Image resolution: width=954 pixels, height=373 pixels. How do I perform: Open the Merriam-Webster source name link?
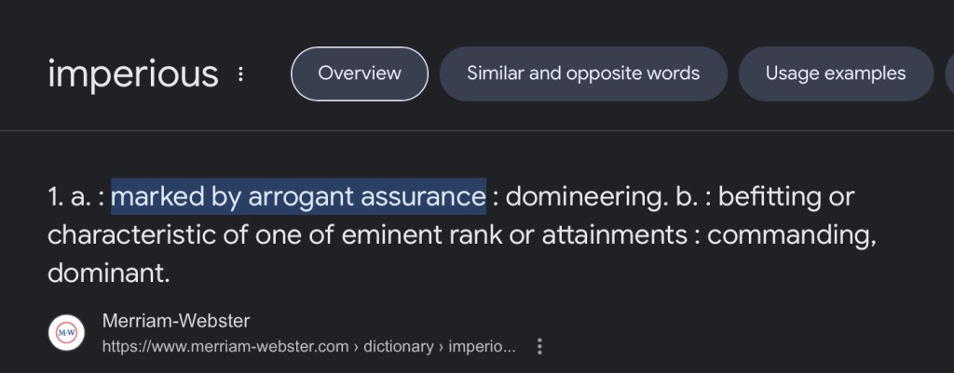pos(175,321)
